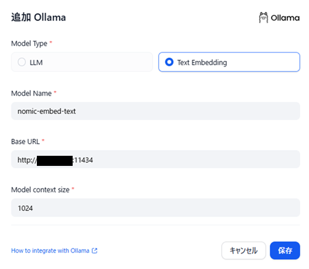Click the external link icon beside Ollama guide

[94, 251]
